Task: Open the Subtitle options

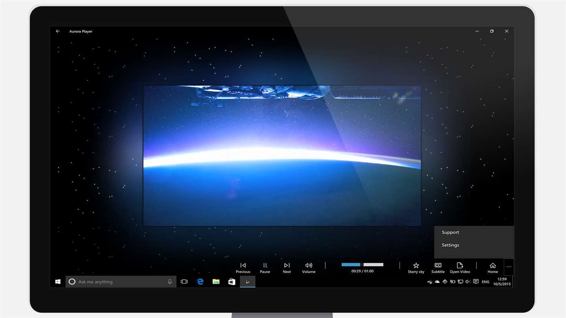Action: tap(438, 268)
